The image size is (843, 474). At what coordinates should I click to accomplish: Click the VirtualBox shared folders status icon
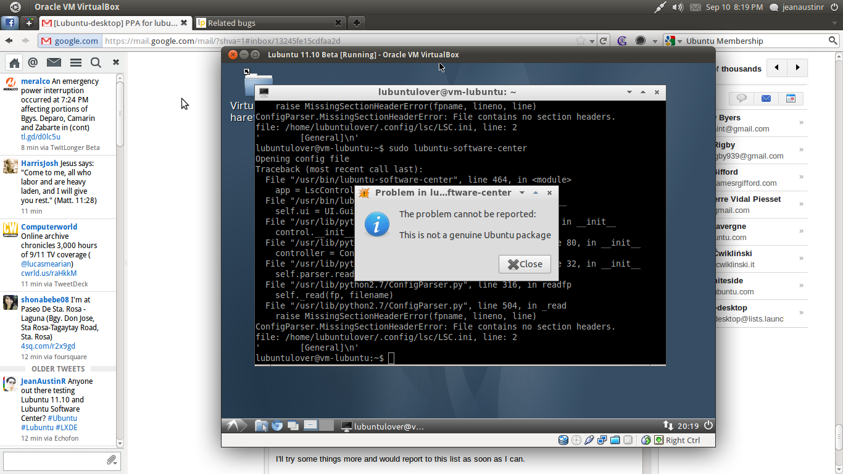coord(615,440)
